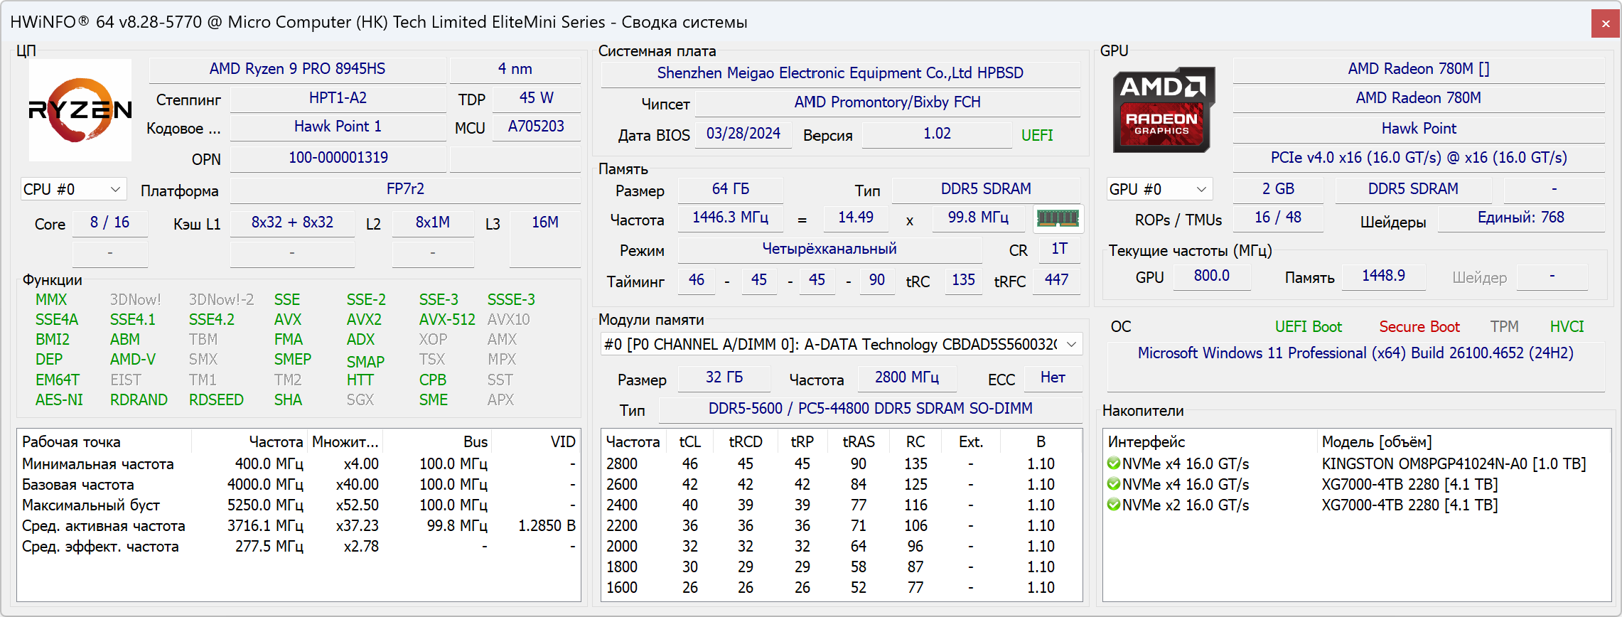Click the OPN 100-000001319 field
1622x617 pixels.
(x=338, y=158)
